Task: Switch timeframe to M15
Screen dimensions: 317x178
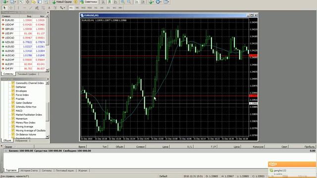Action: pyautogui.click(x=83, y=8)
